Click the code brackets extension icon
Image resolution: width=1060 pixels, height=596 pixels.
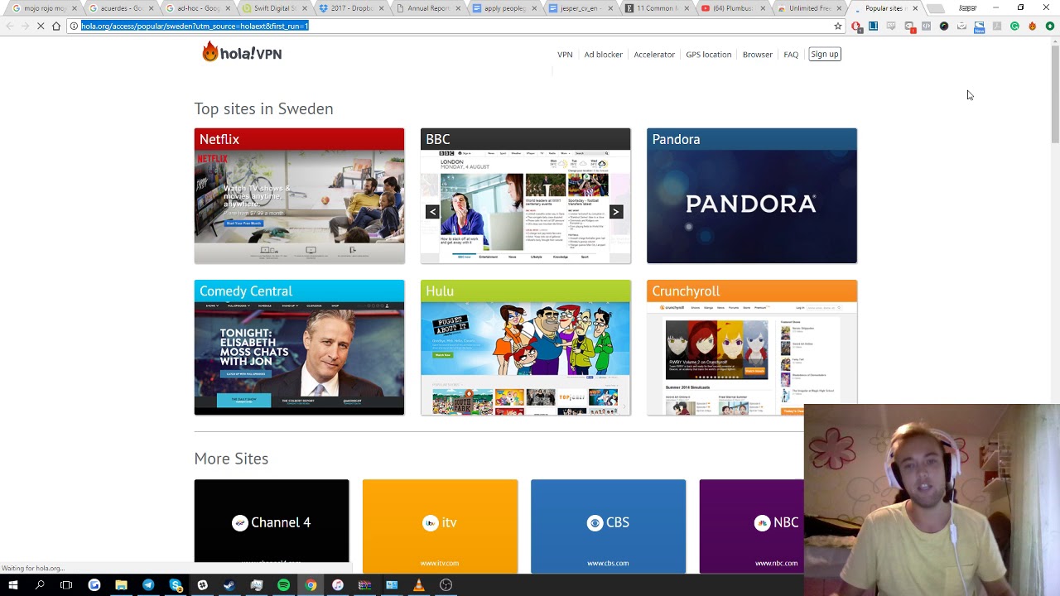pyautogui.click(x=926, y=26)
